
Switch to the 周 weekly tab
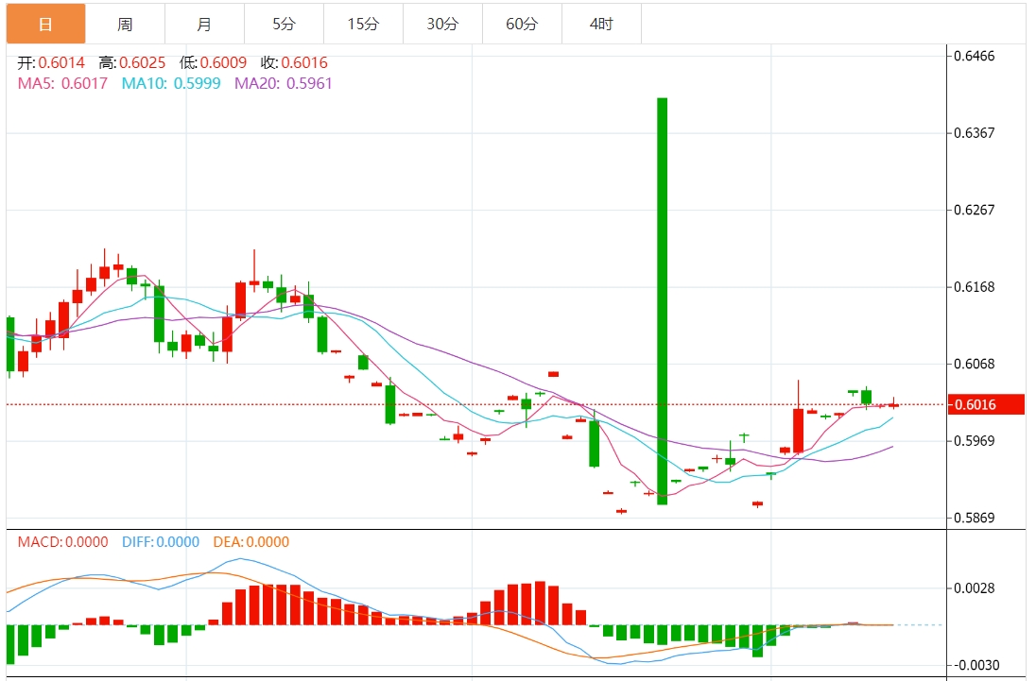[x=125, y=25]
